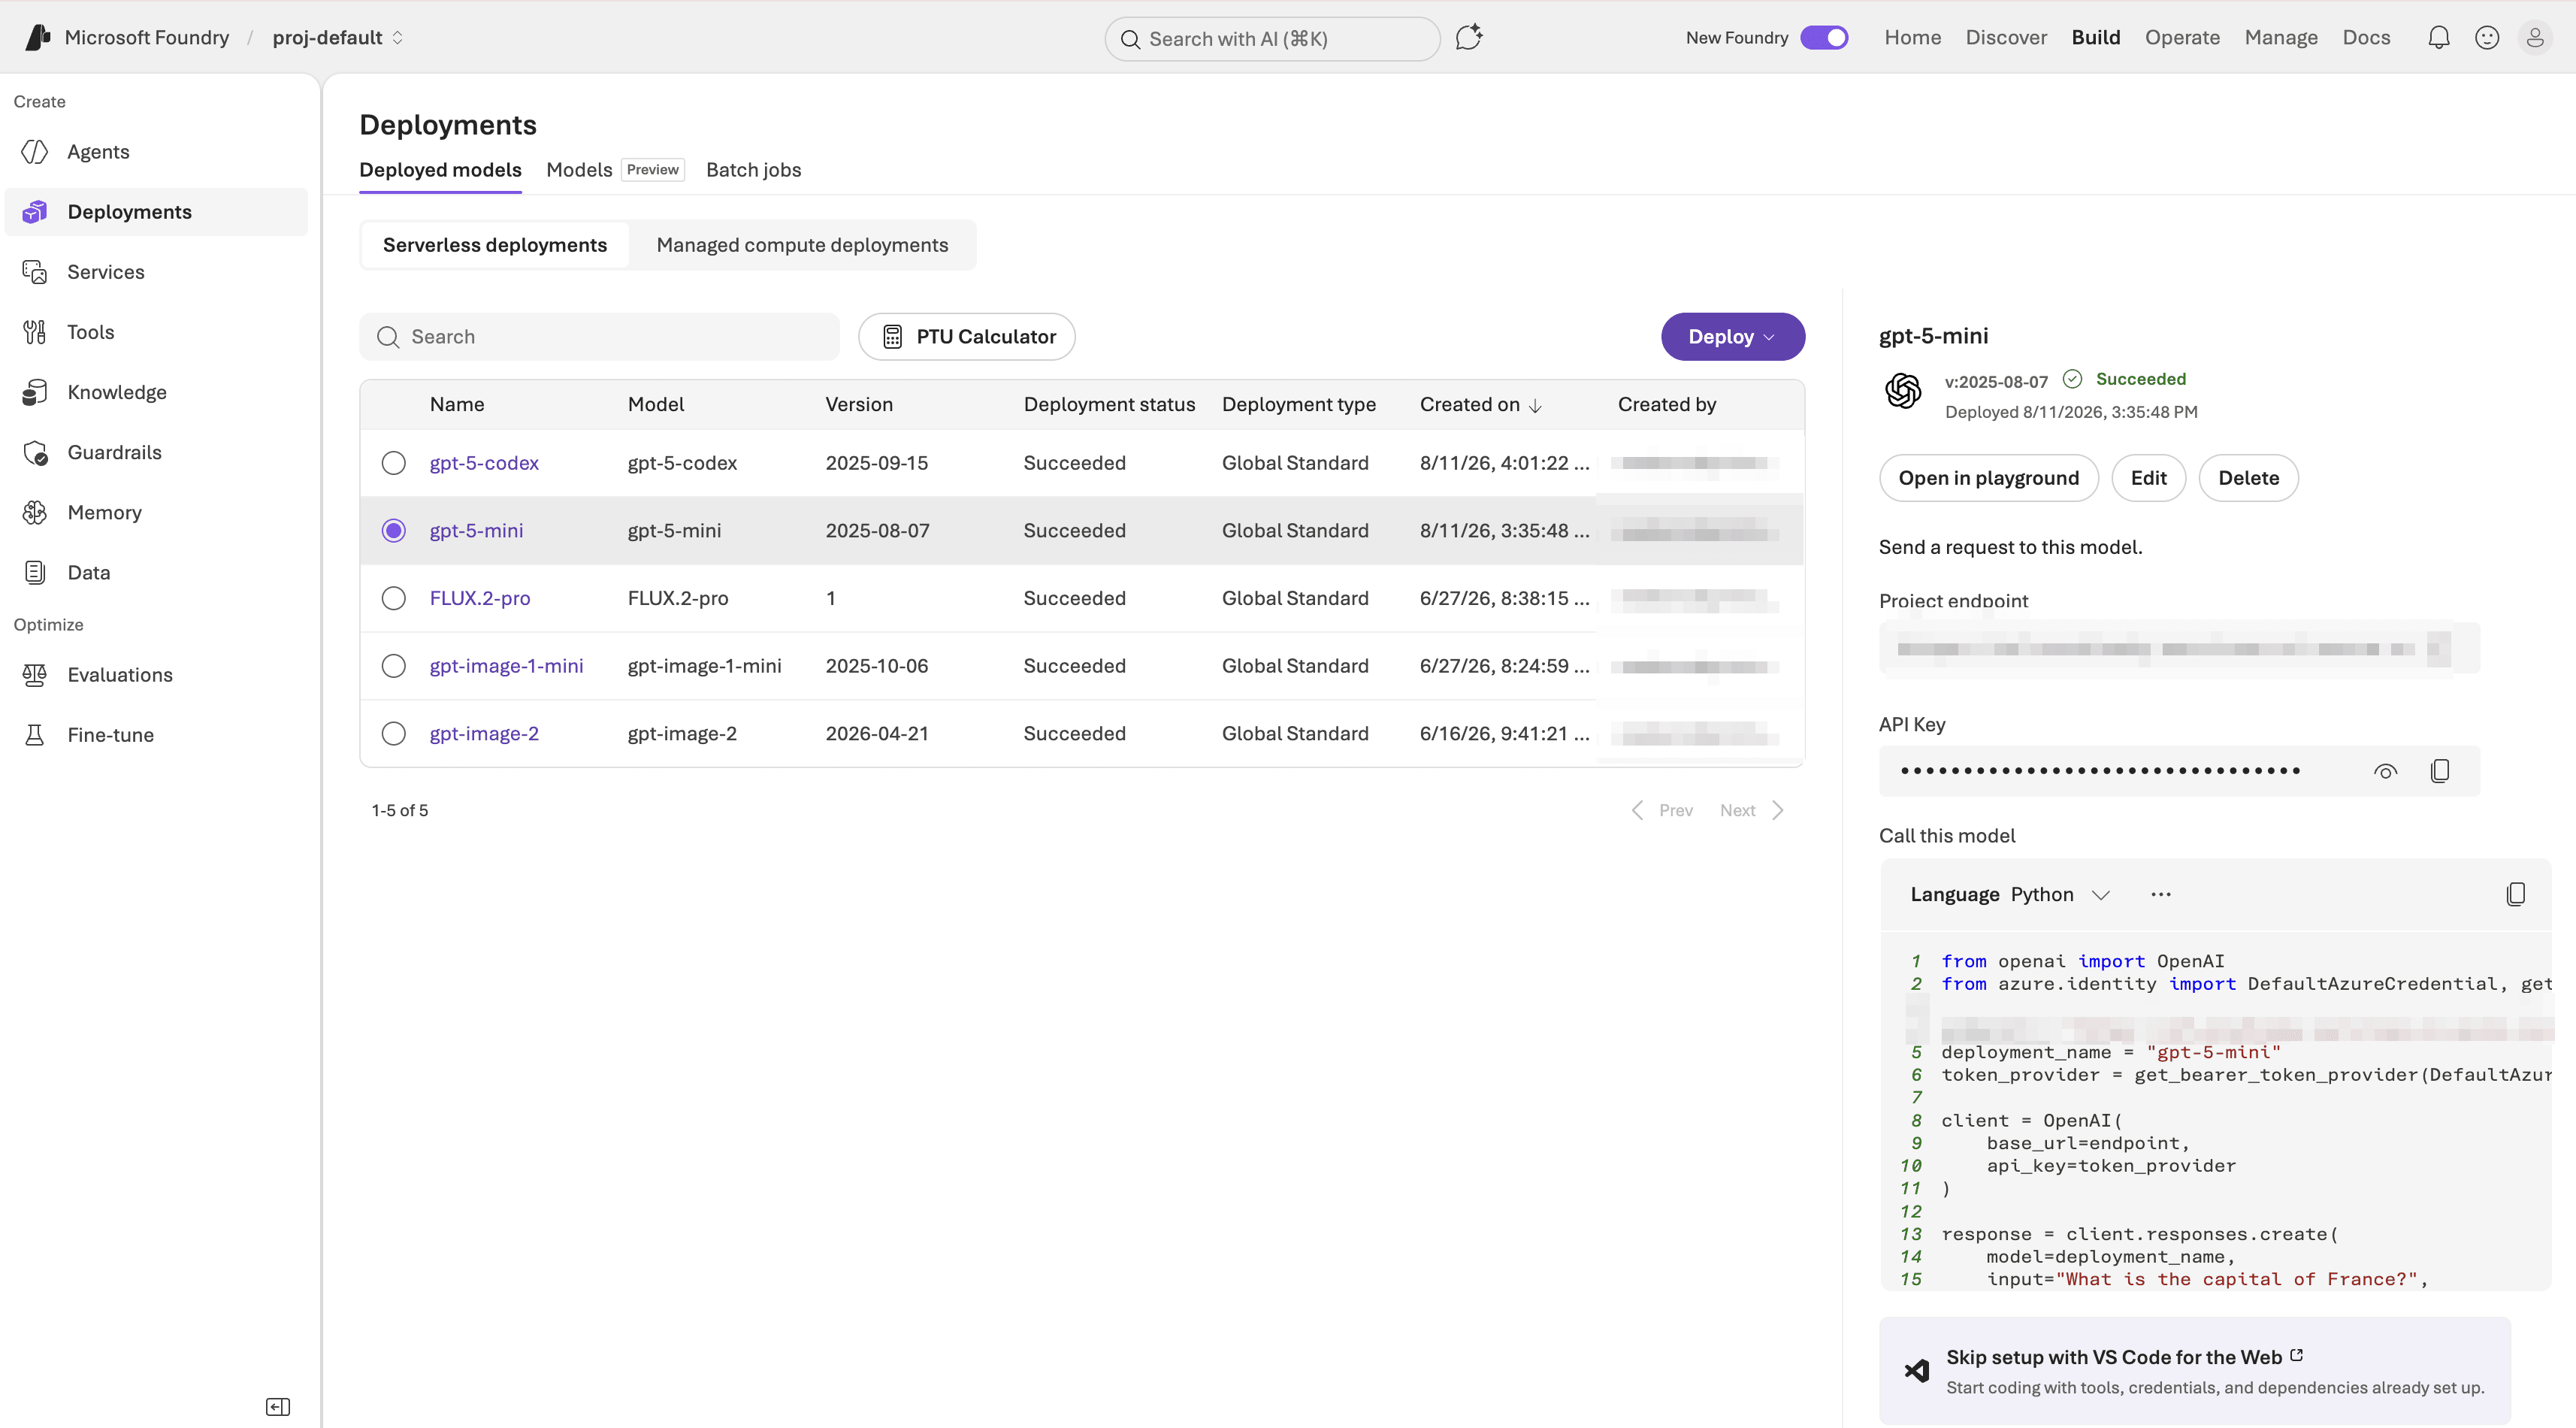Sort by the Name column header
The height and width of the screenshot is (1428, 2576).
[457, 405]
